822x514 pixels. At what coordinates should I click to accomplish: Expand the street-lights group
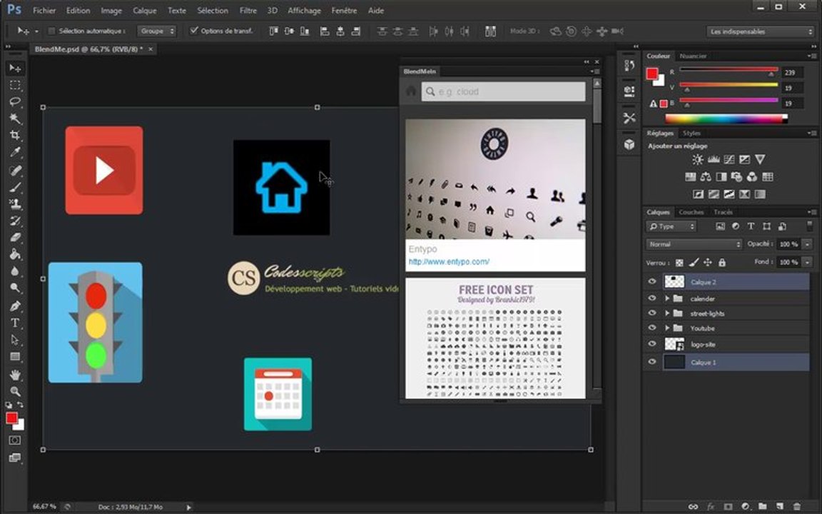[667, 313]
